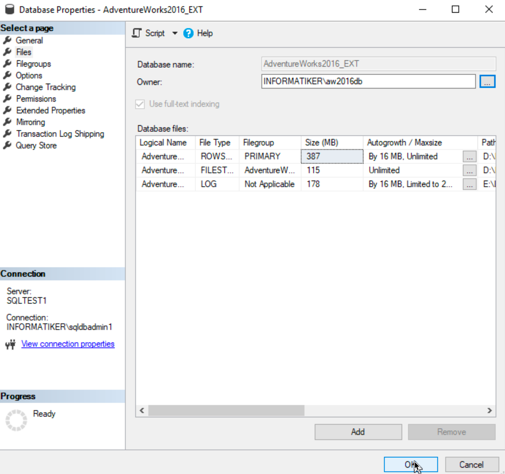505x474 pixels.
Task: Click the wrench icon beside Change Tracking
Action: coord(7,87)
